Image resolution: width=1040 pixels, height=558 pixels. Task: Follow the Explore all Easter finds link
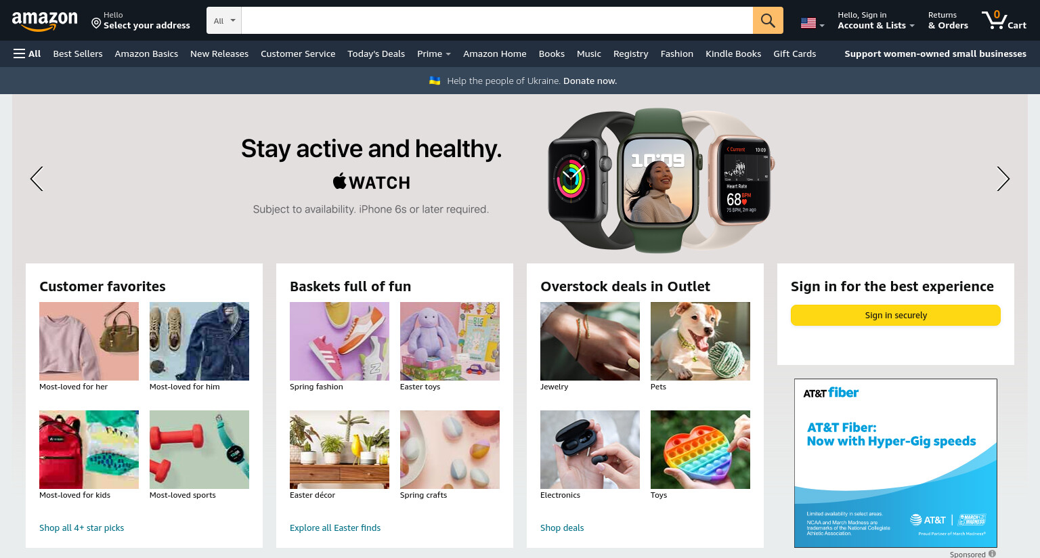click(335, 528)
